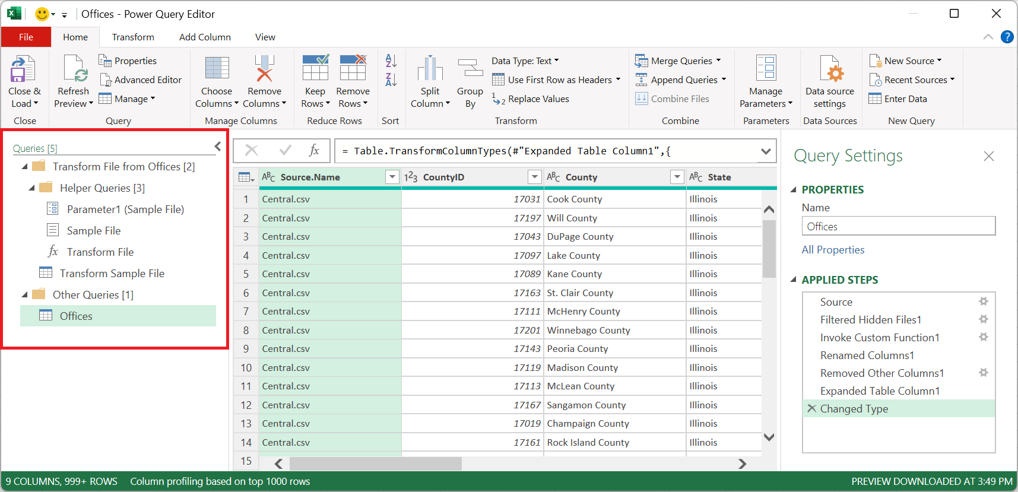Open gear for Removed Other Columns1 step
This screenshot has height=492, width=1018.
[984, 373]
